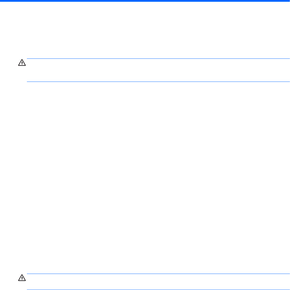Image resolution: width=290 pixels, height=290 pixels.
Task: Click the lower caution triangle icon
Action: coord(22,278)
